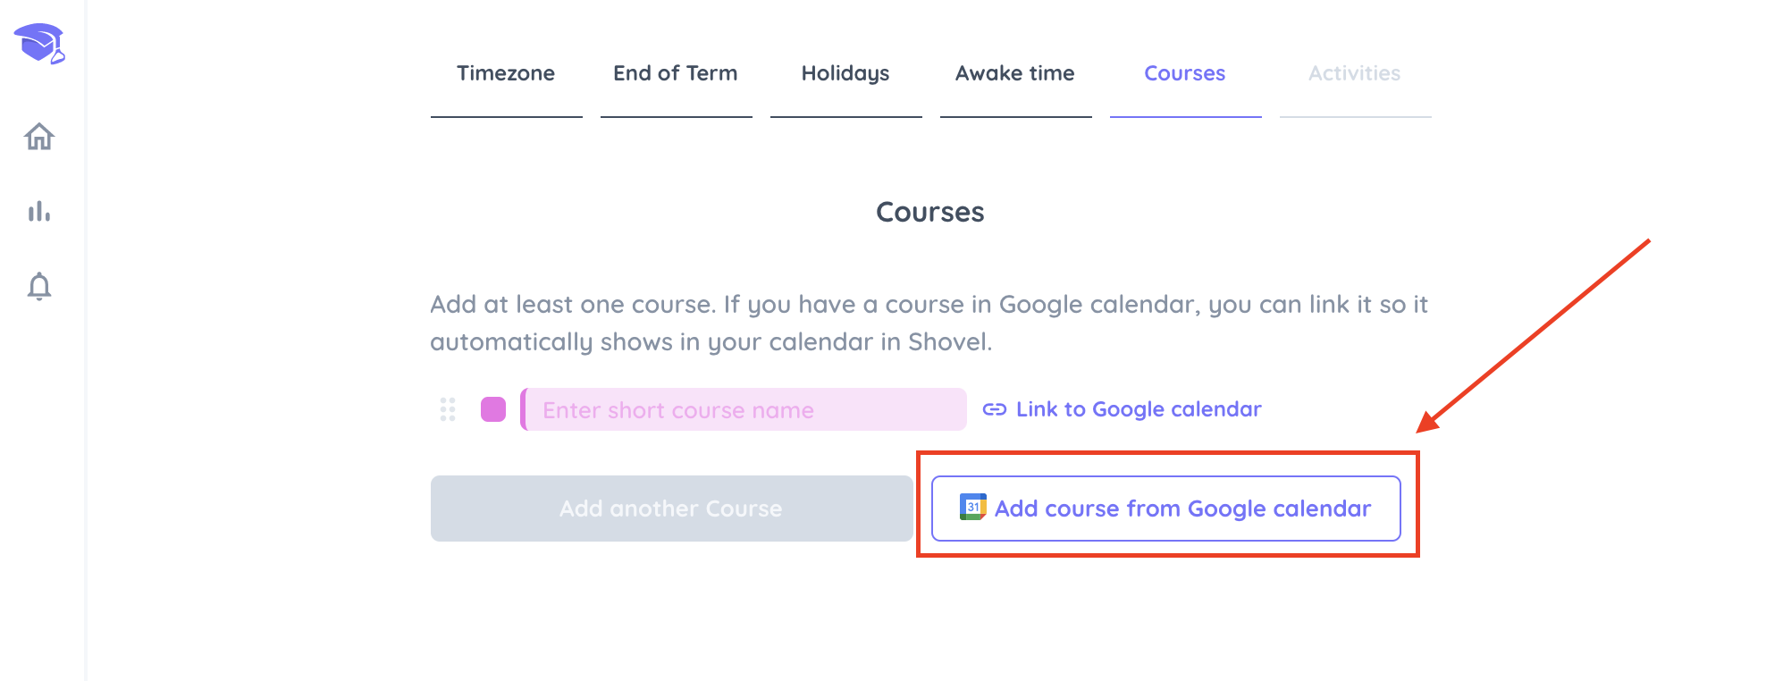Focus the short course name field
The width and height of the screenshot is (1766, 681).
[744, 409]
